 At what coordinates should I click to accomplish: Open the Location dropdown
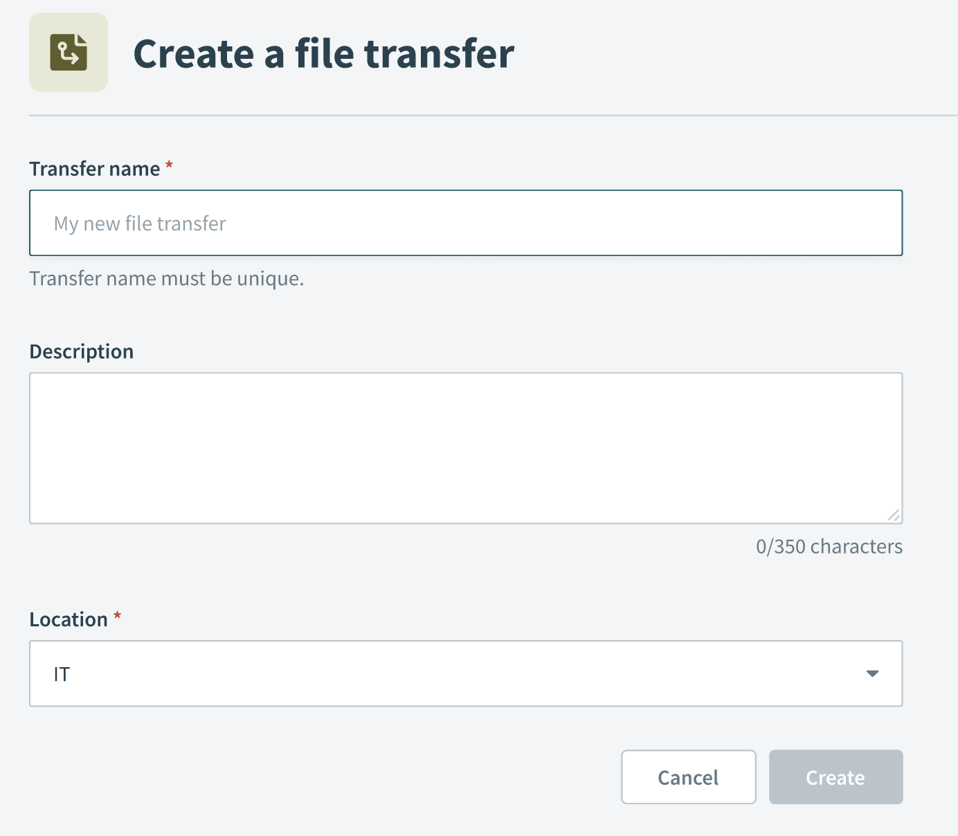465,673
